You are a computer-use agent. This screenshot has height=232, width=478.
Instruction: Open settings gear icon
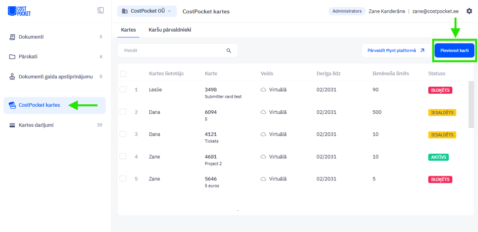tap(469, 11)
